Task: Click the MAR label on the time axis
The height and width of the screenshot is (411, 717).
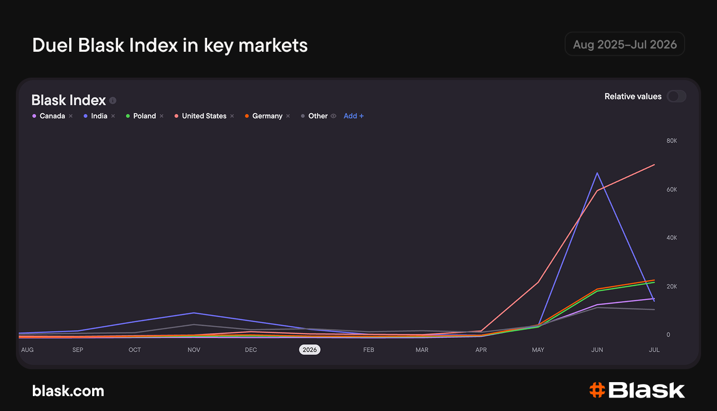Action: (422, 350)
